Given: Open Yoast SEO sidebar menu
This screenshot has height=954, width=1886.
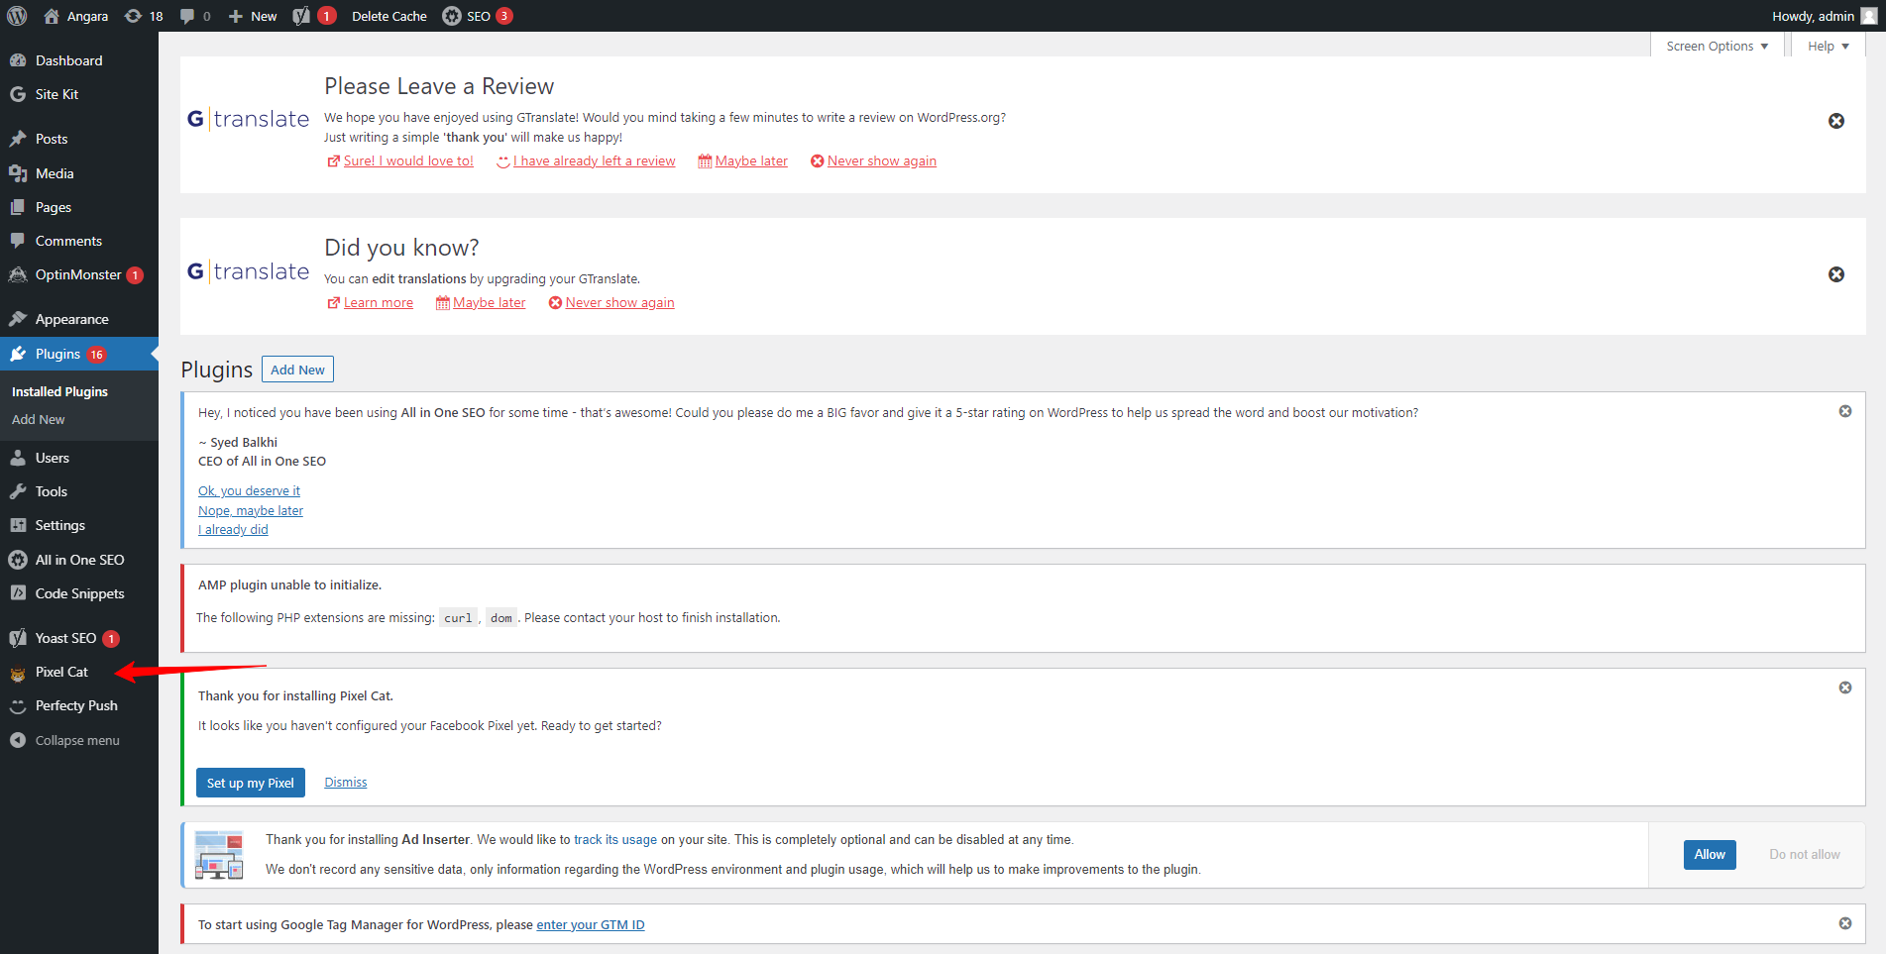Looking at the screenshot, I should click(x=79, y=638).
